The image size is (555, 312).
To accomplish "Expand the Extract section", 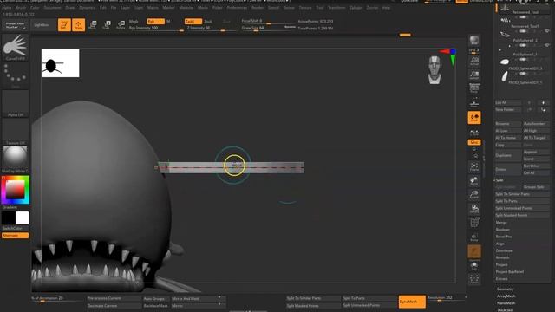I will (501, 279).
